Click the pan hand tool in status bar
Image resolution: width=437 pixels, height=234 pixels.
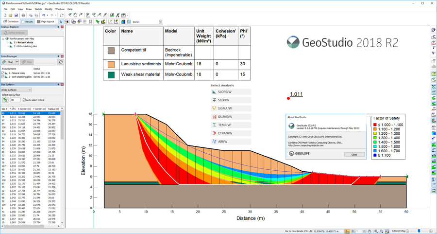point(370,231)
